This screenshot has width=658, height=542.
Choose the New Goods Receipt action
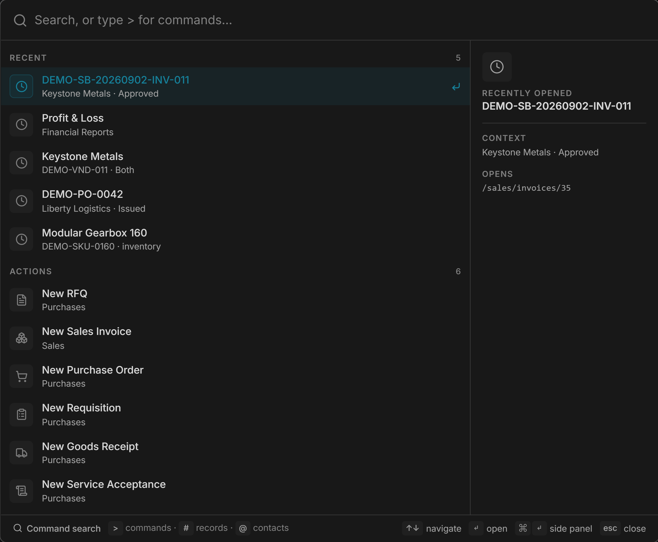(235, 453)
